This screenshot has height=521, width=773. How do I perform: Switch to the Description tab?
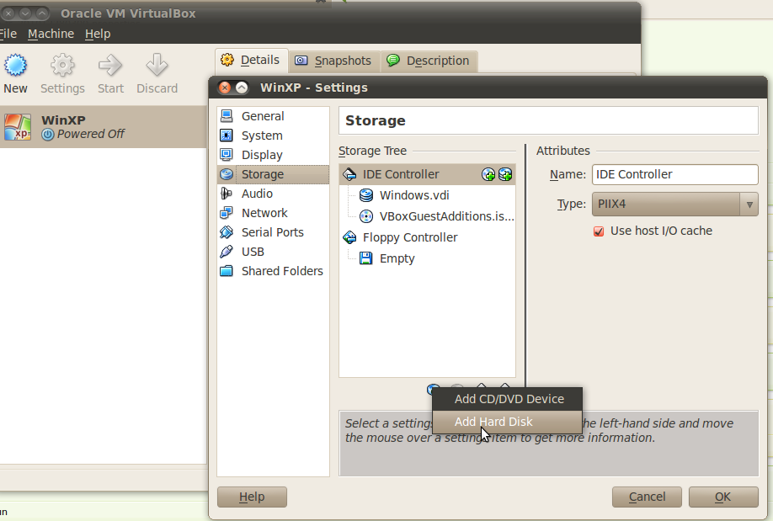[x=429, y=61]
